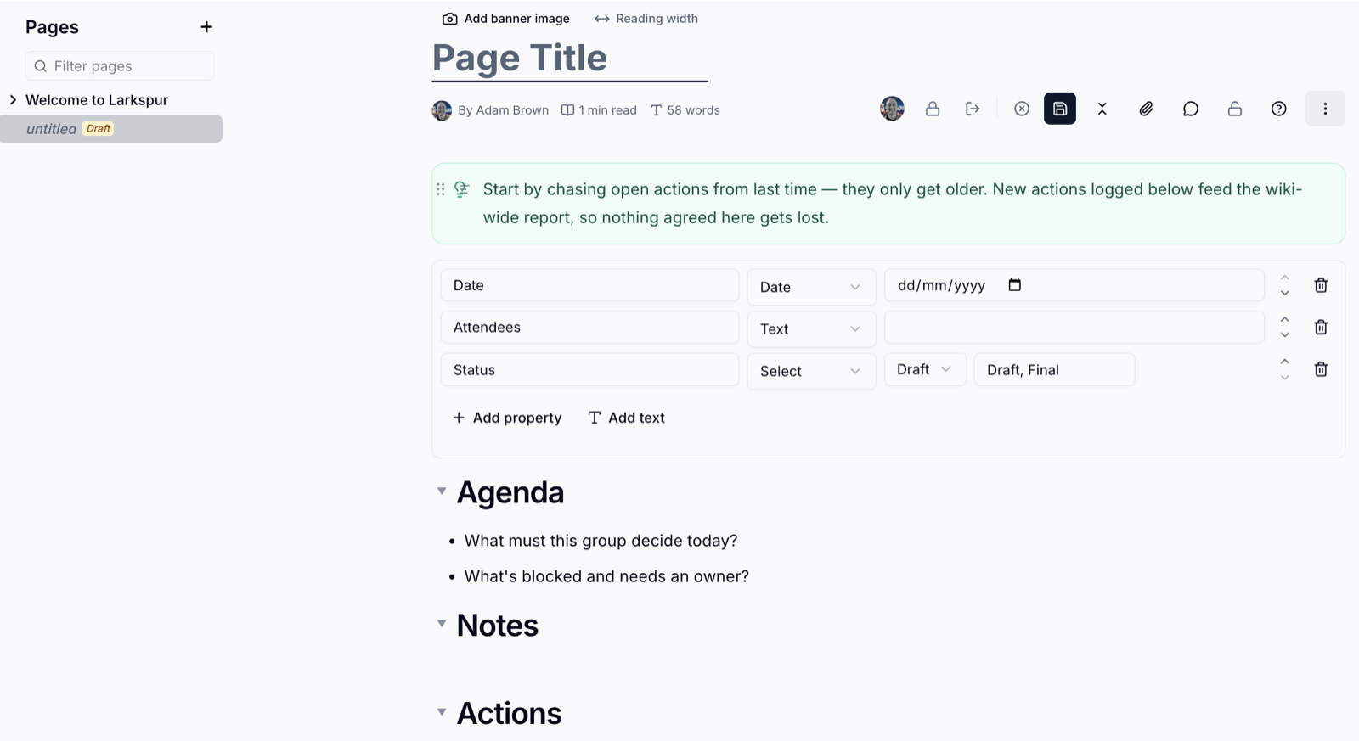The height and width of the screenshot is (741, 1359).
Task: Open the three-dot more options menu
Action: (x=1325, y=109)
